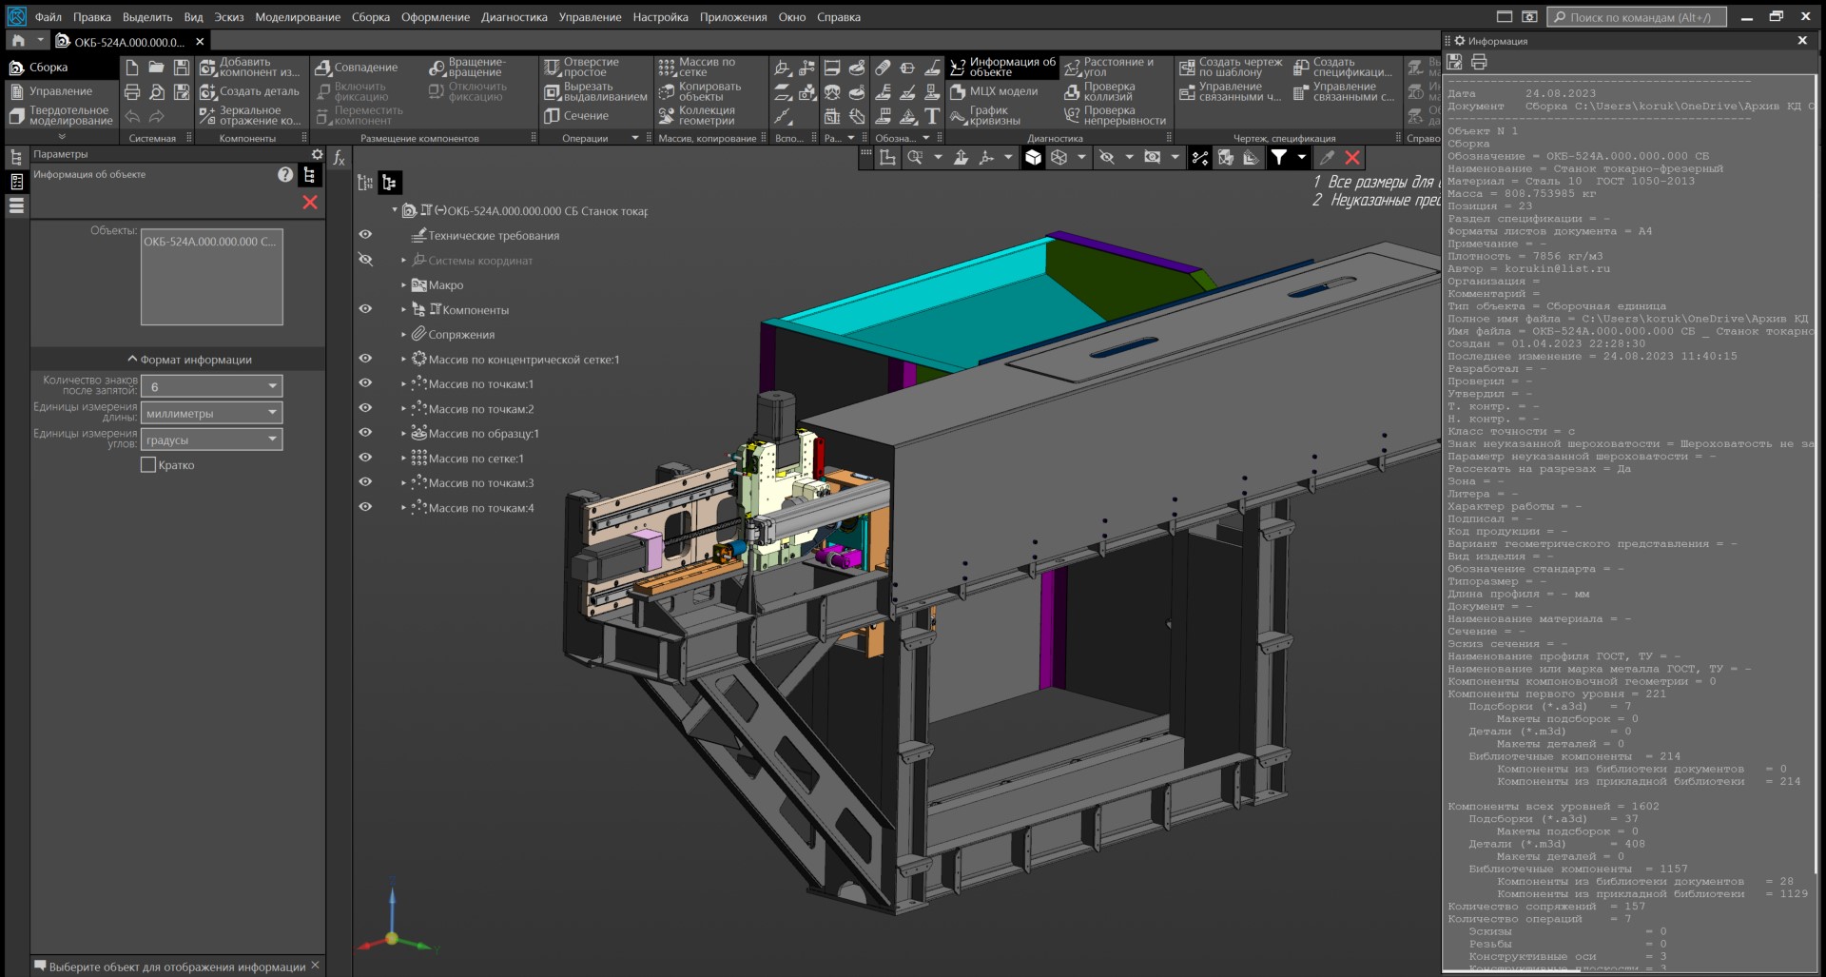This screenshot has height=977, width=1826.
Task: Open length units dropdown миллиметры
Action: [211, 413]
